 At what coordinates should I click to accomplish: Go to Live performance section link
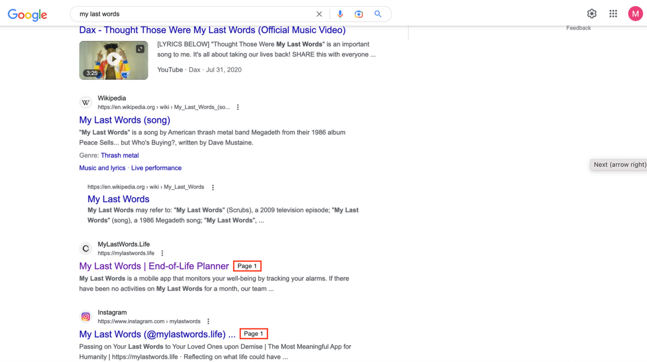(x=156, y=168)
